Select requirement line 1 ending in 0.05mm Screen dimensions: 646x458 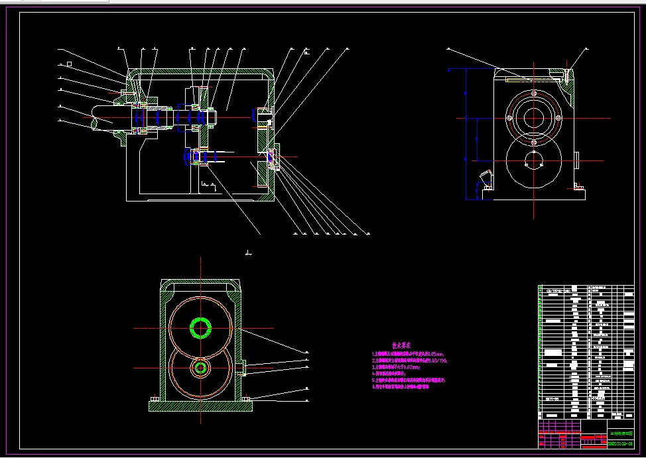(x=408, y=354)
